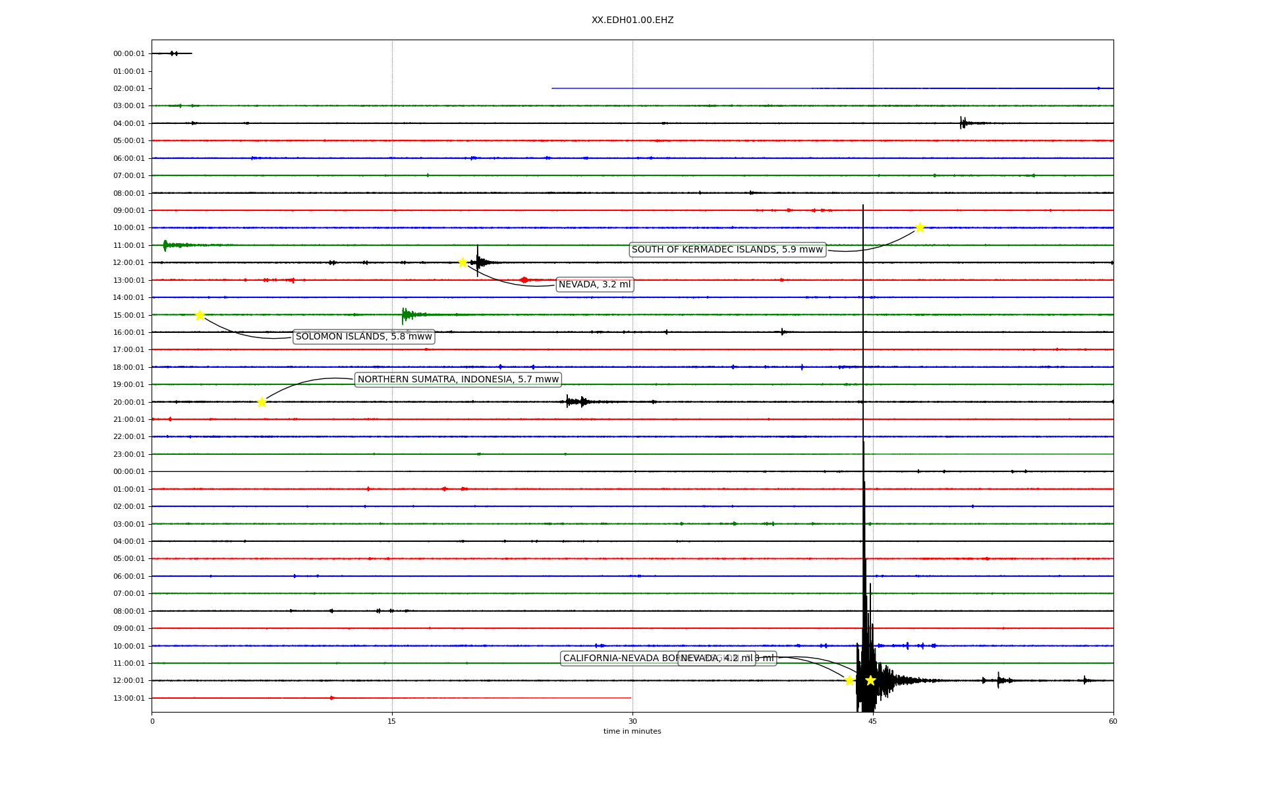Viewport: 1265px width, 791px height.
Task: Click the star marker for Kermadec Islands event
Action: (x=920, y=227)
